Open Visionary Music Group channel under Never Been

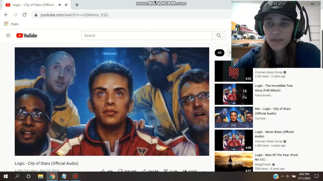tap(268, 141)
